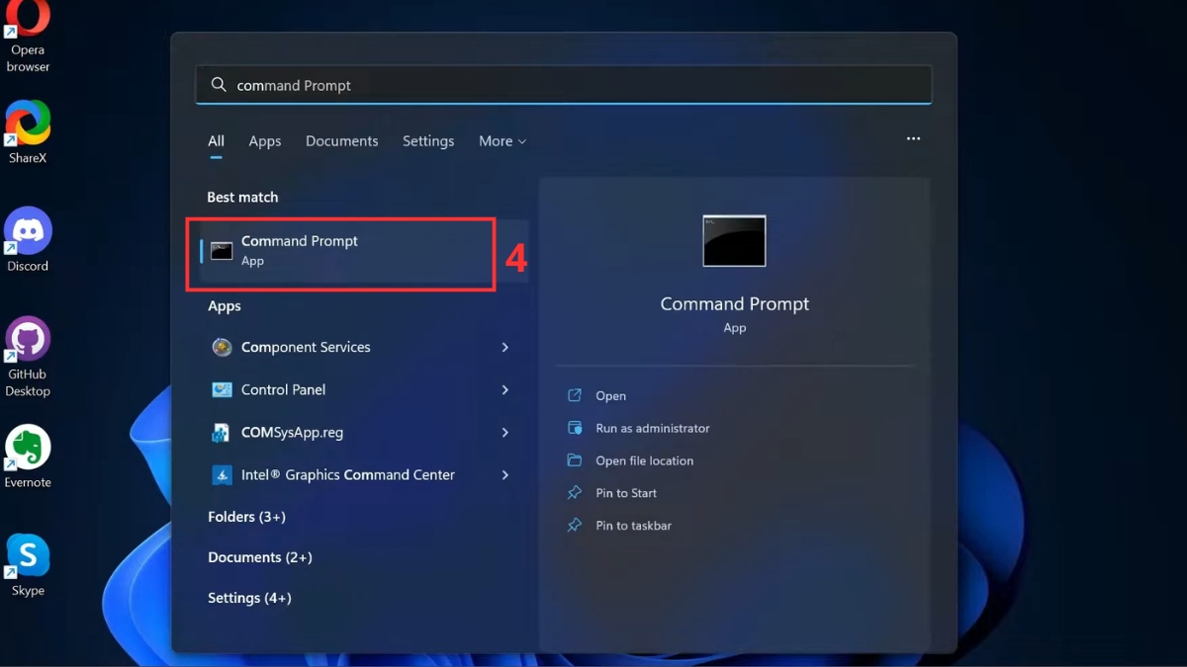This screenshot has width=1187, height=667.
Task: Expand the COMSysApp.reg result chevron
Action: pyautogui.click(x=504, y=433)
